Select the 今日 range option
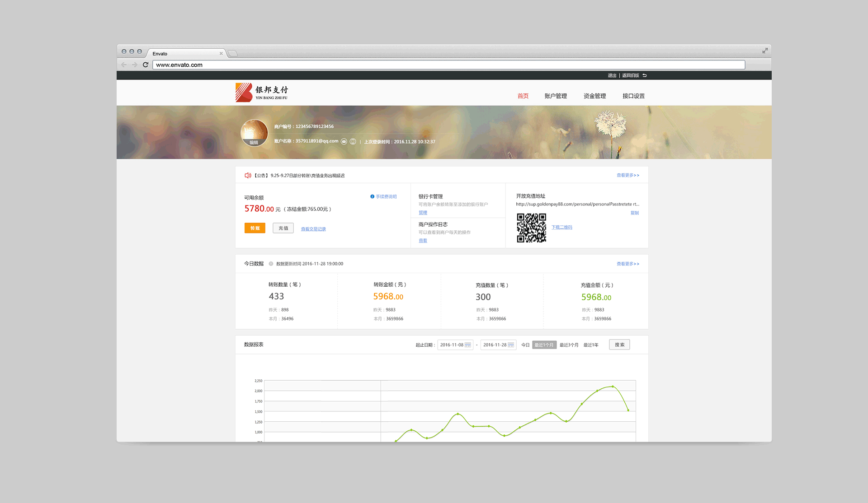The width and height of the screenshot is (868, 503). pyautogui.click(x=525, y=345)
